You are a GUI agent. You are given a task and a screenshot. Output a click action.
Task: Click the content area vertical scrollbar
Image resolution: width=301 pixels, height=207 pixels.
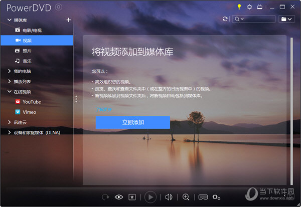tap(291, 111)
